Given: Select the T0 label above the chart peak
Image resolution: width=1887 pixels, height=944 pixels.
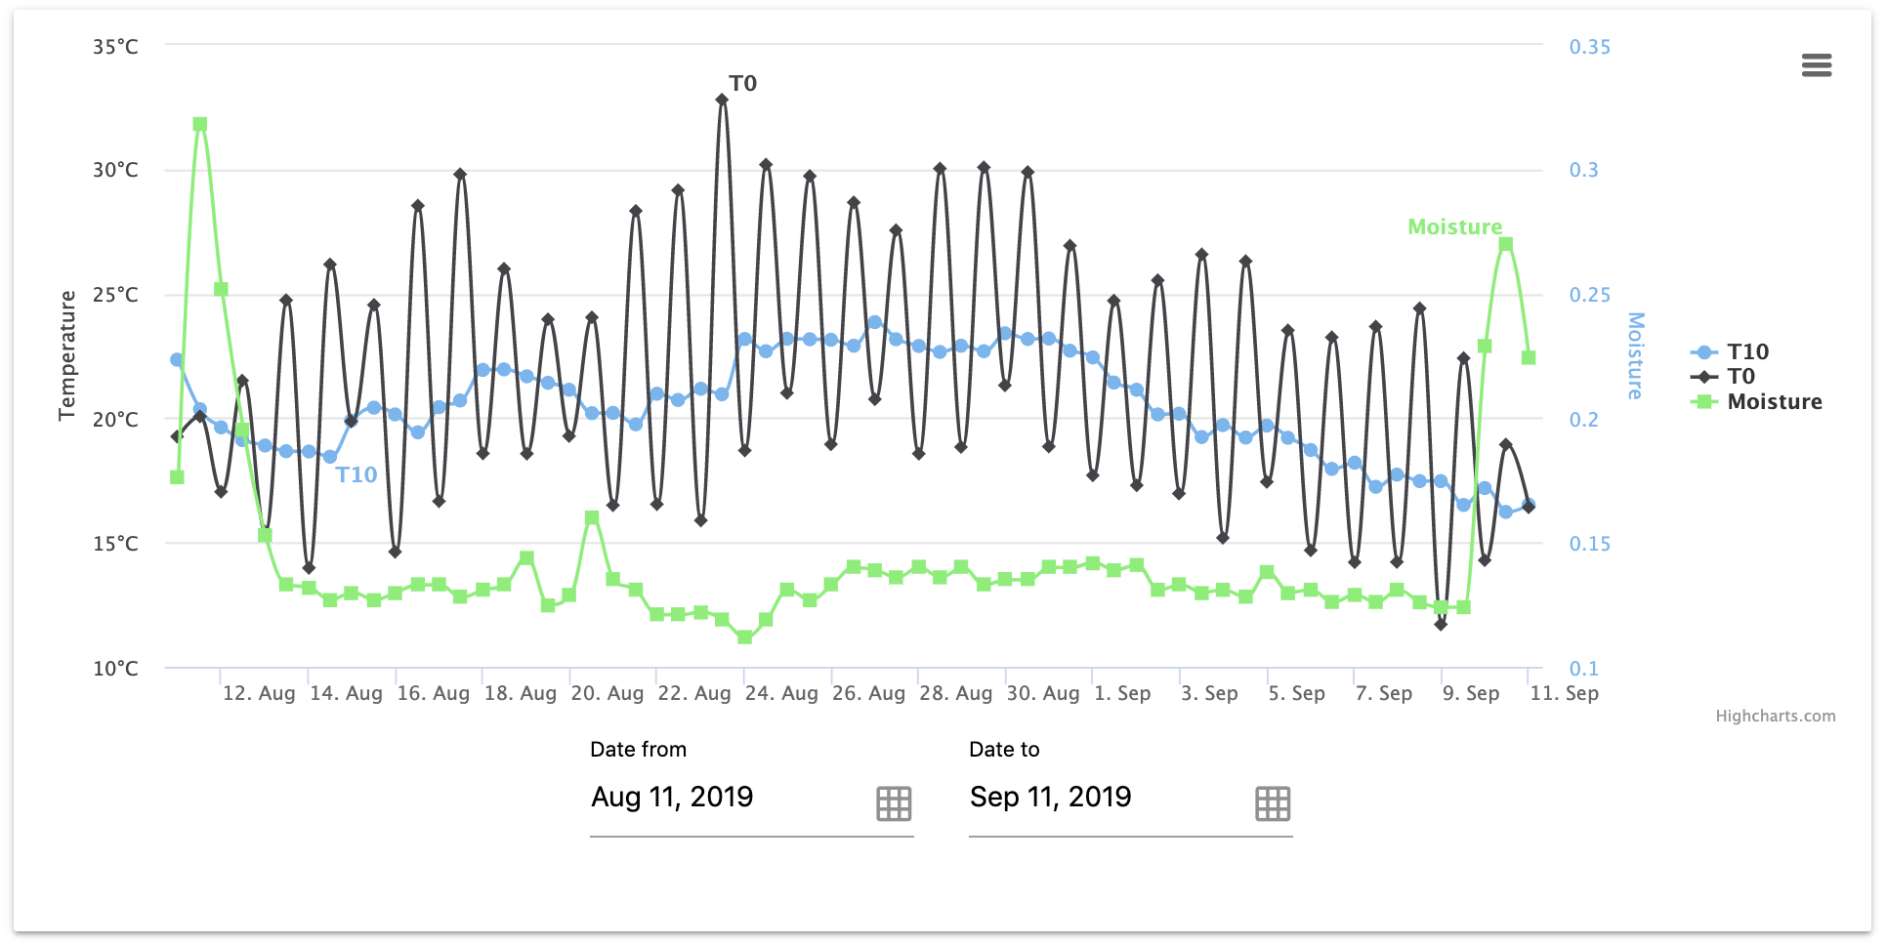Looking at the screenshot, I should 743,84.
